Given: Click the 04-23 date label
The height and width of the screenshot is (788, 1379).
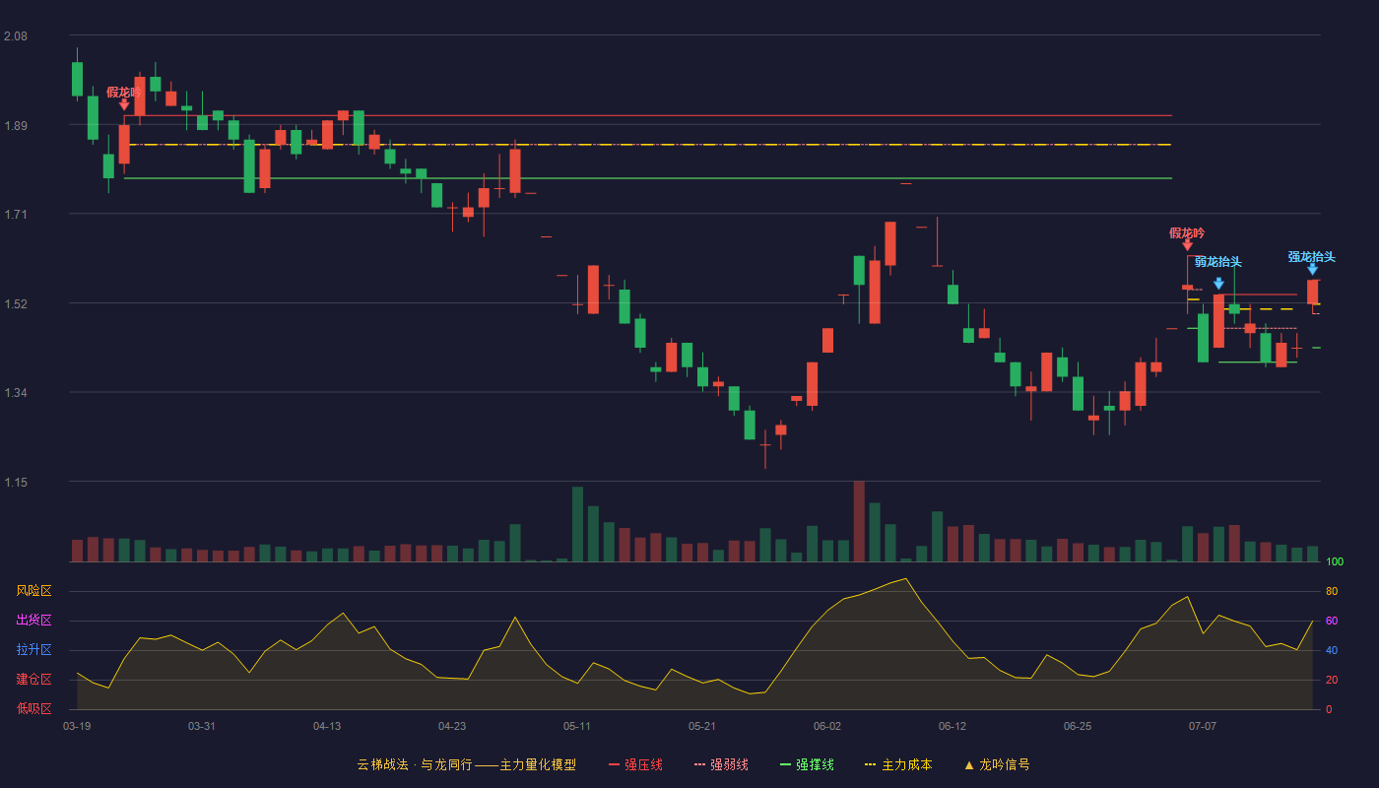Looking at the screenshot, I should 452,726.
